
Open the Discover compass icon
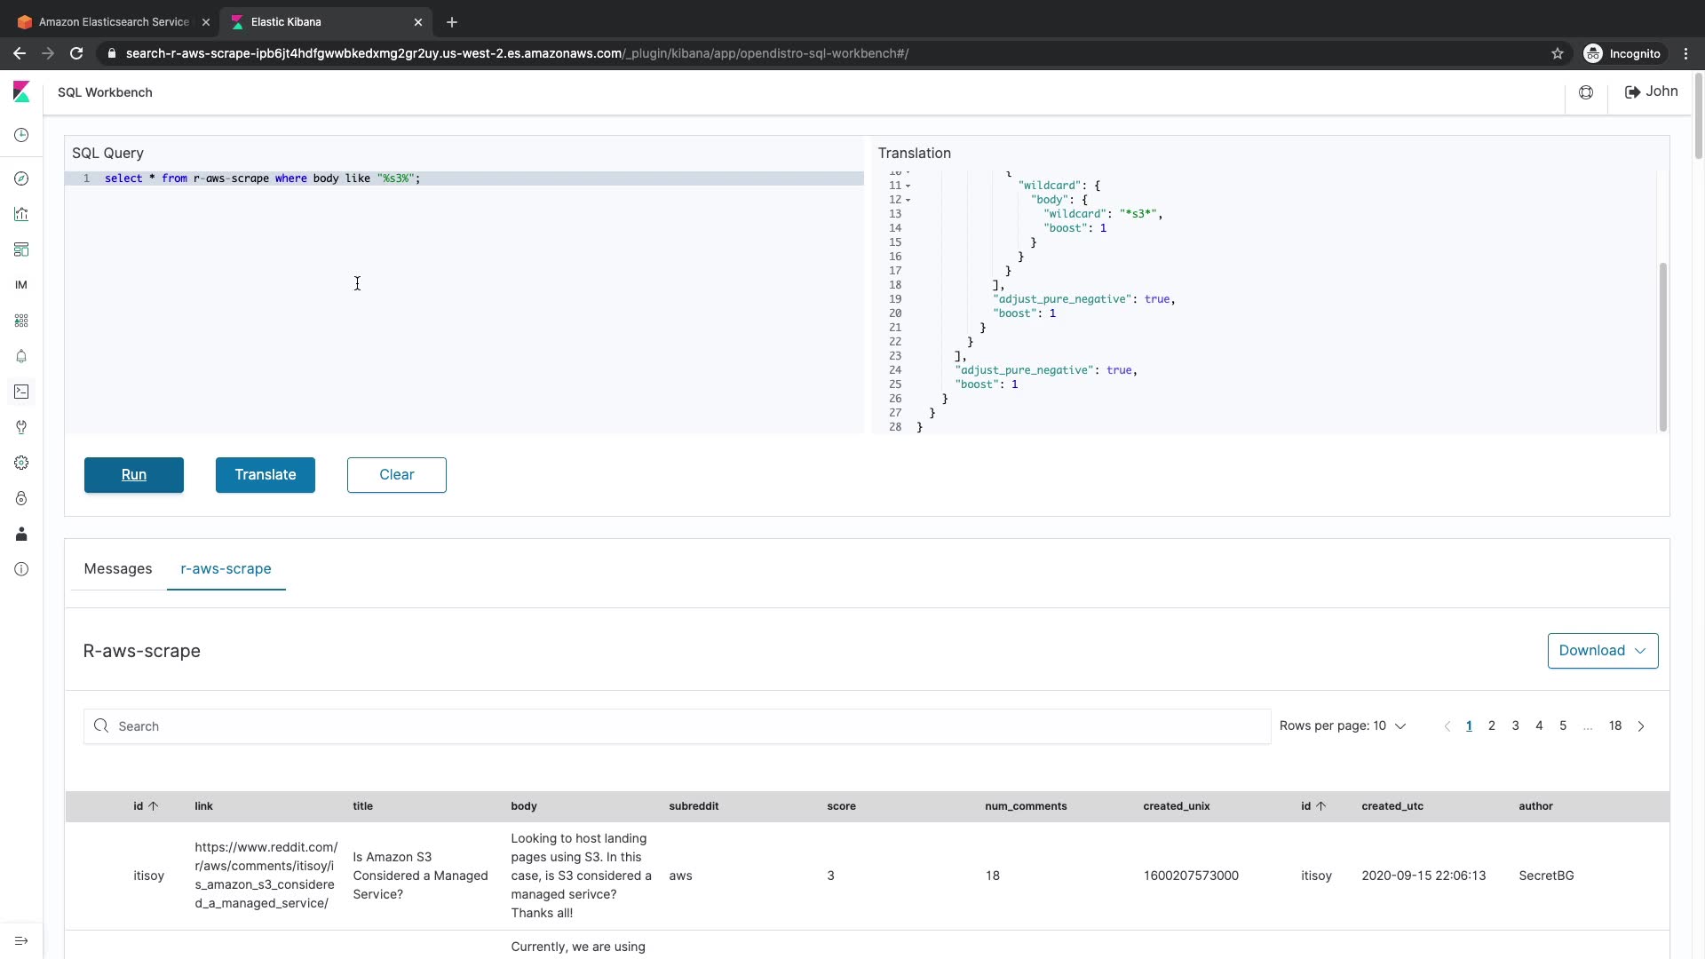click(21, 178)
